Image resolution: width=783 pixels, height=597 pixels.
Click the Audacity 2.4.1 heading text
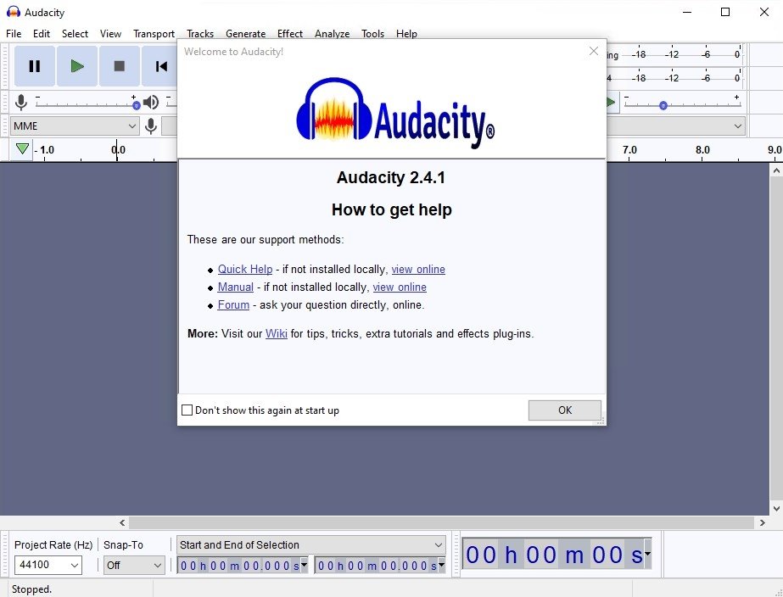pos(391,177)
